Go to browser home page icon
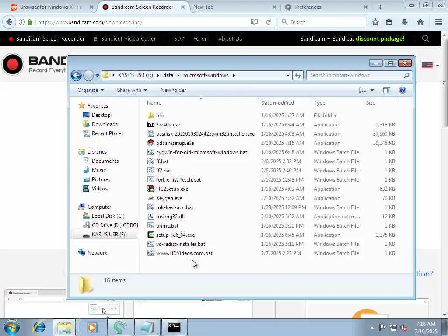448x336 pixels. (420, 22)
